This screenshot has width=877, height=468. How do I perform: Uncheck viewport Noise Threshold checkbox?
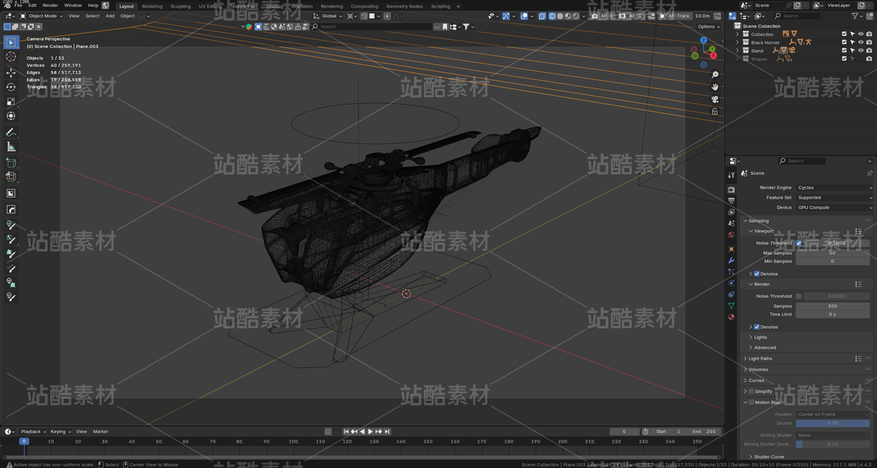799,243
